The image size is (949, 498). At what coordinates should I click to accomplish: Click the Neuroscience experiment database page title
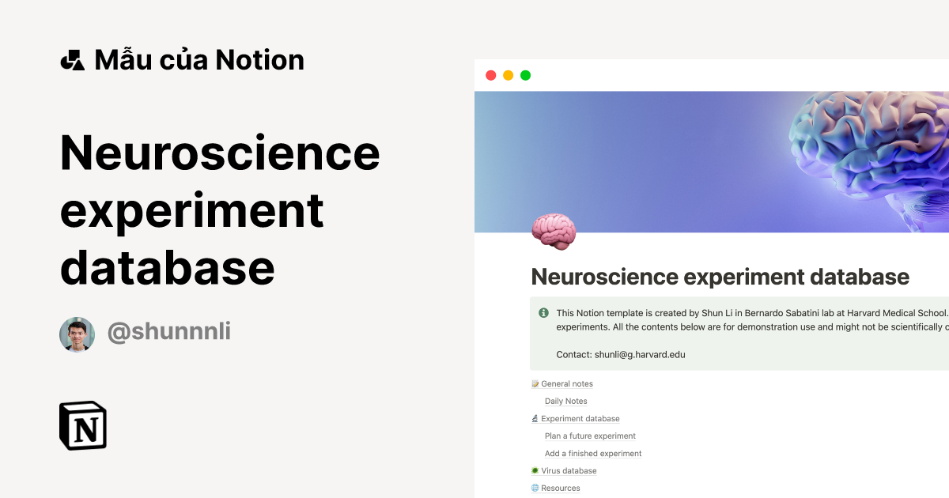tap(720, 277)
